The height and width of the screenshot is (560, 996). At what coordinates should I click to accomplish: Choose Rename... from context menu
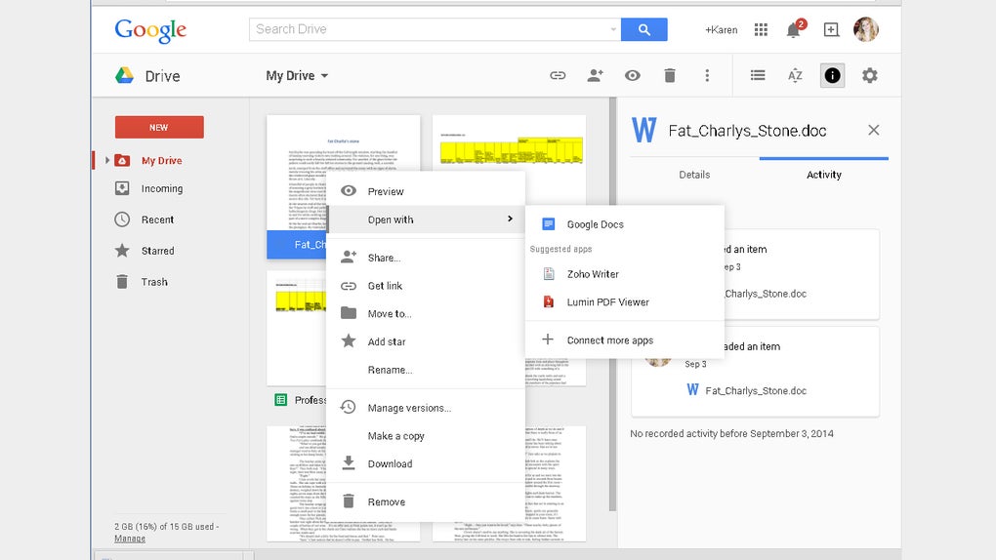click(x=426, y=370)
